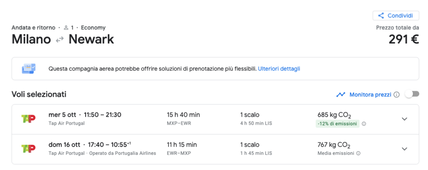Click the -12% di emissioni green badge
428x170 pixels.
pyautogui.click(x=337, y=124)
